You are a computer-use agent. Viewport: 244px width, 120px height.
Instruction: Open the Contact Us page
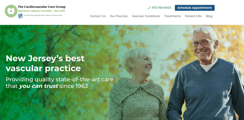(x=98, y=16)
